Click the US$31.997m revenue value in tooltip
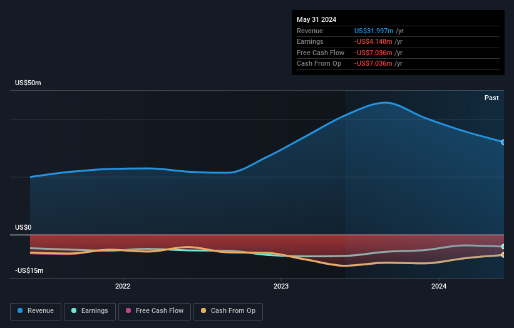Image resolution: width=514 pixels, height=328 pixels. (x=374, y=31)
